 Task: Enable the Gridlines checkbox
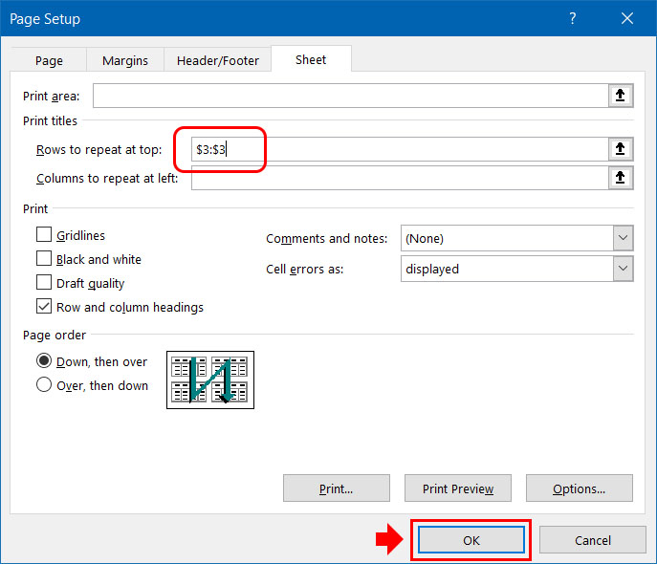point(44,235)
